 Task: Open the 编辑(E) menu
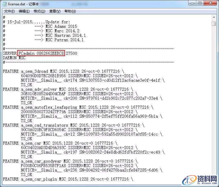coord(24,11)
